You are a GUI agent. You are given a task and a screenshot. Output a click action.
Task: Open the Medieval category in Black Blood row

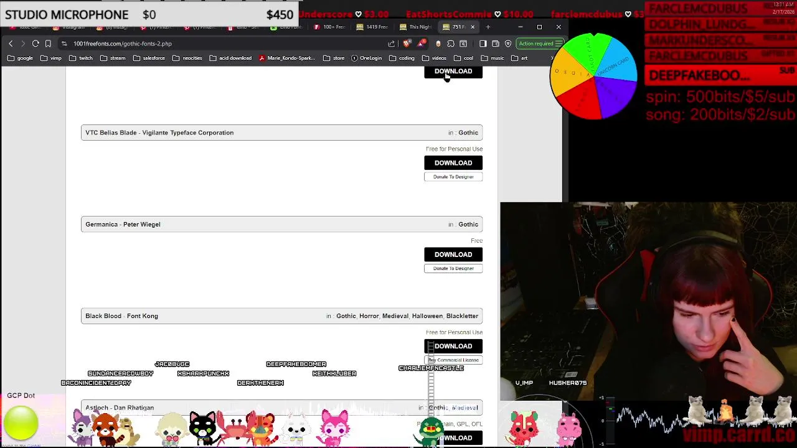[395, 316]
